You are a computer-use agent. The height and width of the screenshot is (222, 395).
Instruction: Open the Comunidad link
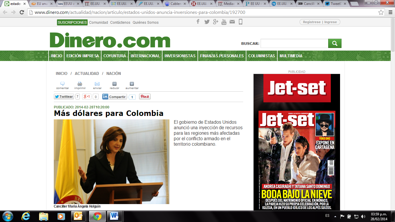98,22
